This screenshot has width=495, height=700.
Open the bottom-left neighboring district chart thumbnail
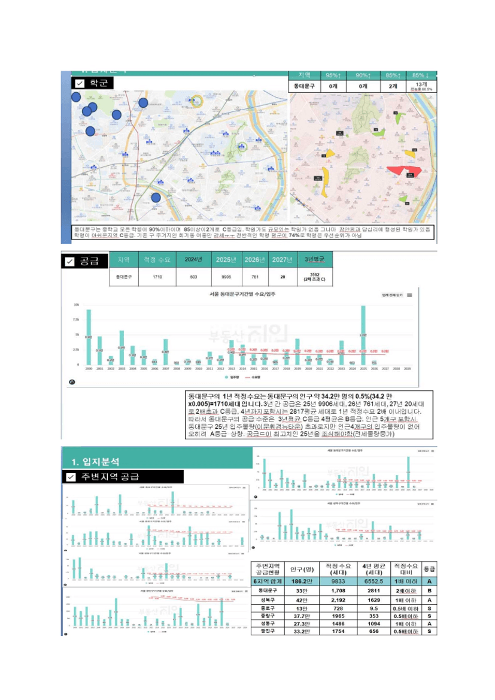pos(156,611)
